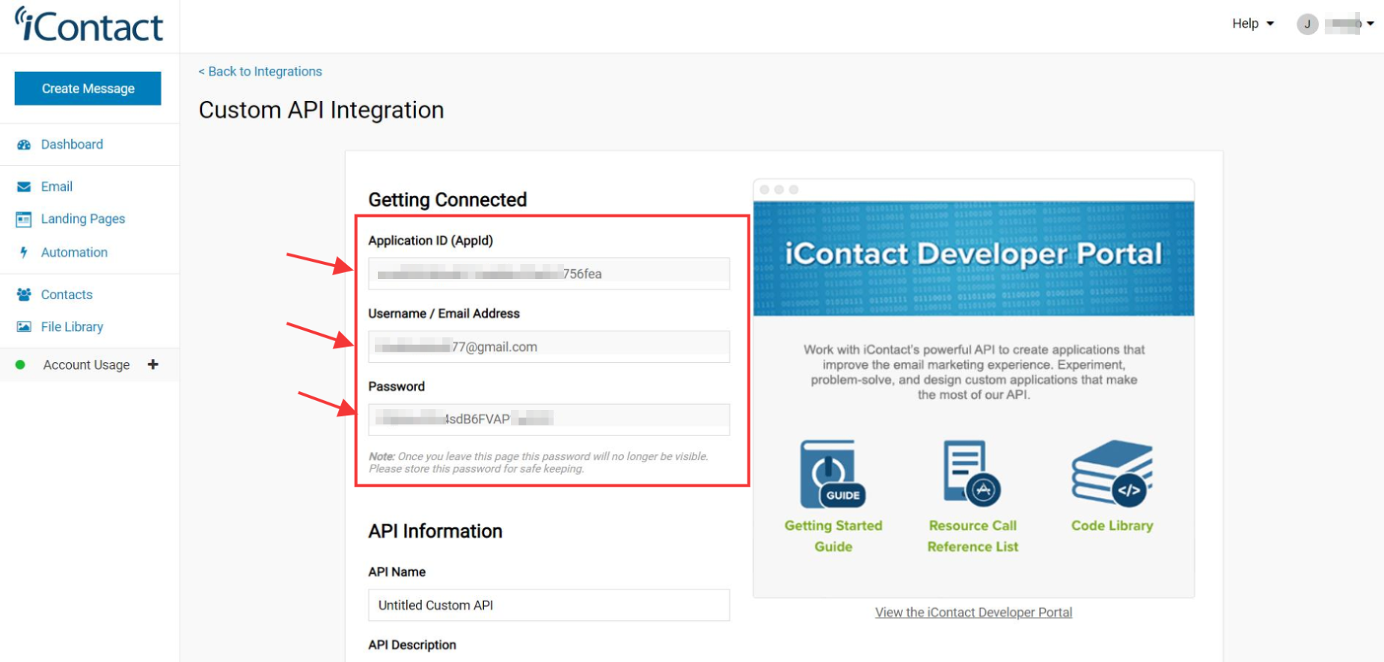The image size is (1384, 662).
Task: Click the Username / Email Address field
Action: 548,346
